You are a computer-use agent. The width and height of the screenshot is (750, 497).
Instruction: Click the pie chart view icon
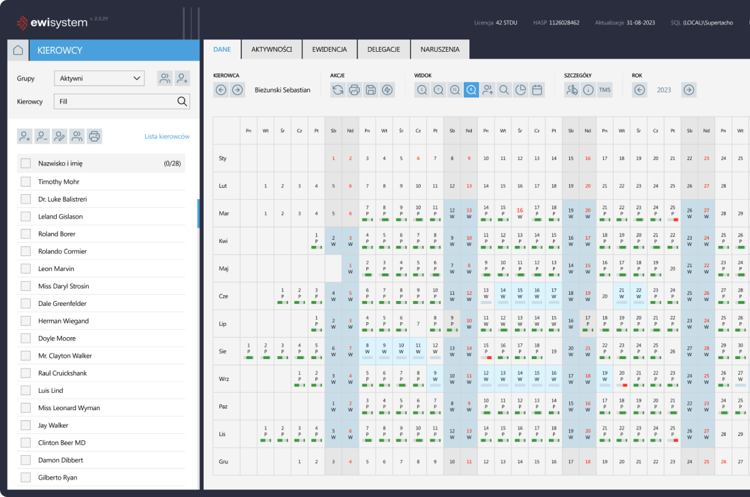(x=520, y=90)
